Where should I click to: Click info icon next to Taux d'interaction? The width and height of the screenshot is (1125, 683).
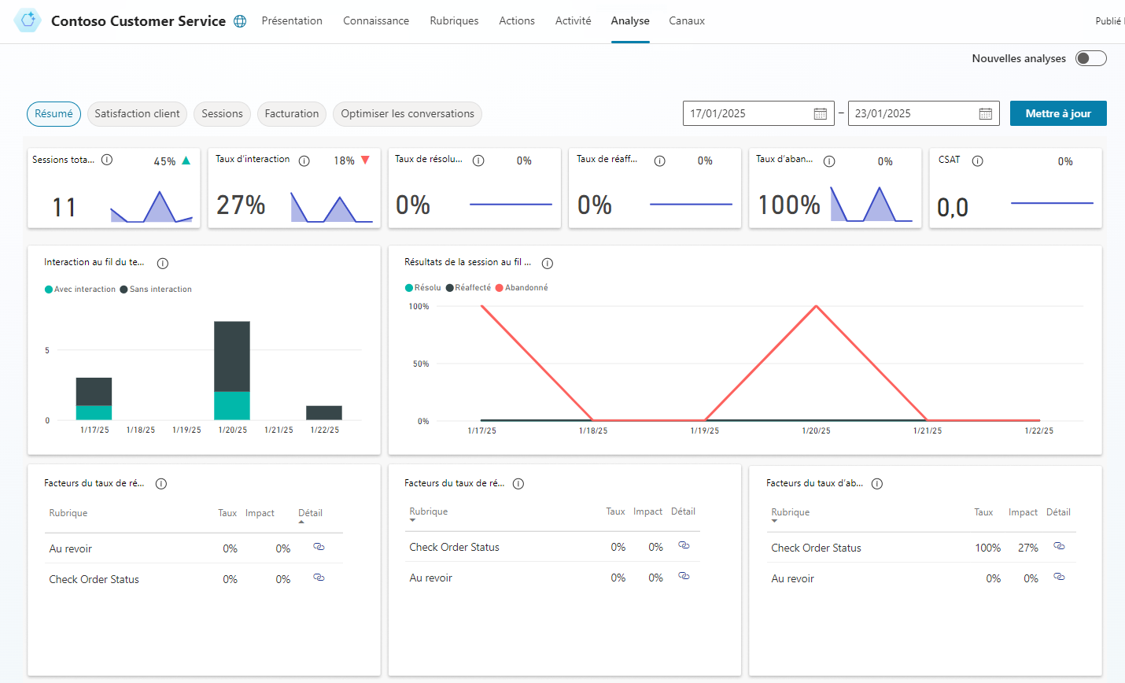[304, 161]
